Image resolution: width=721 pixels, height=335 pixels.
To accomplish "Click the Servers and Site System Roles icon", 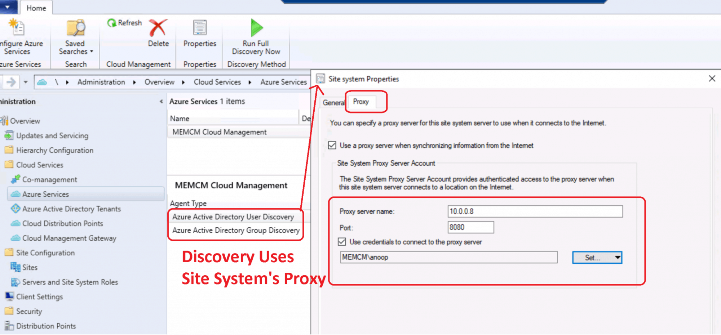I will [x=15, y=282].
